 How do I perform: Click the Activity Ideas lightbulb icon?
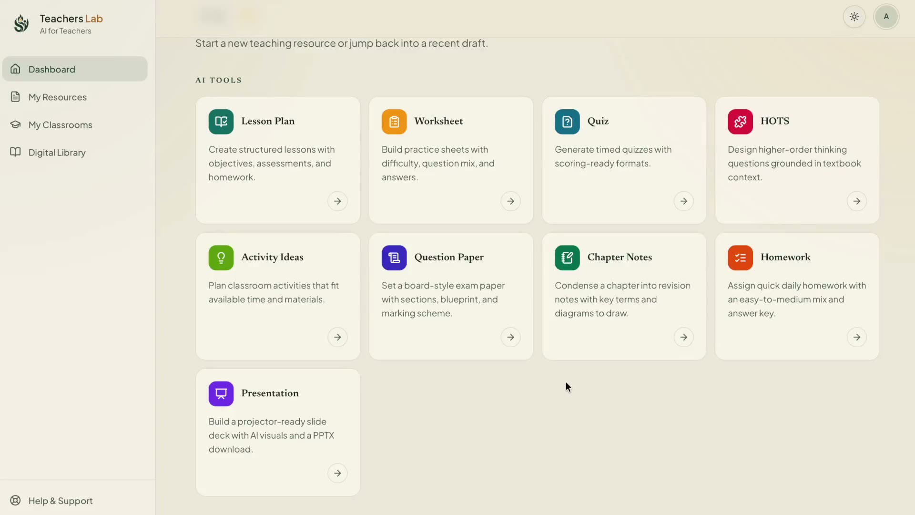(221, 257)
